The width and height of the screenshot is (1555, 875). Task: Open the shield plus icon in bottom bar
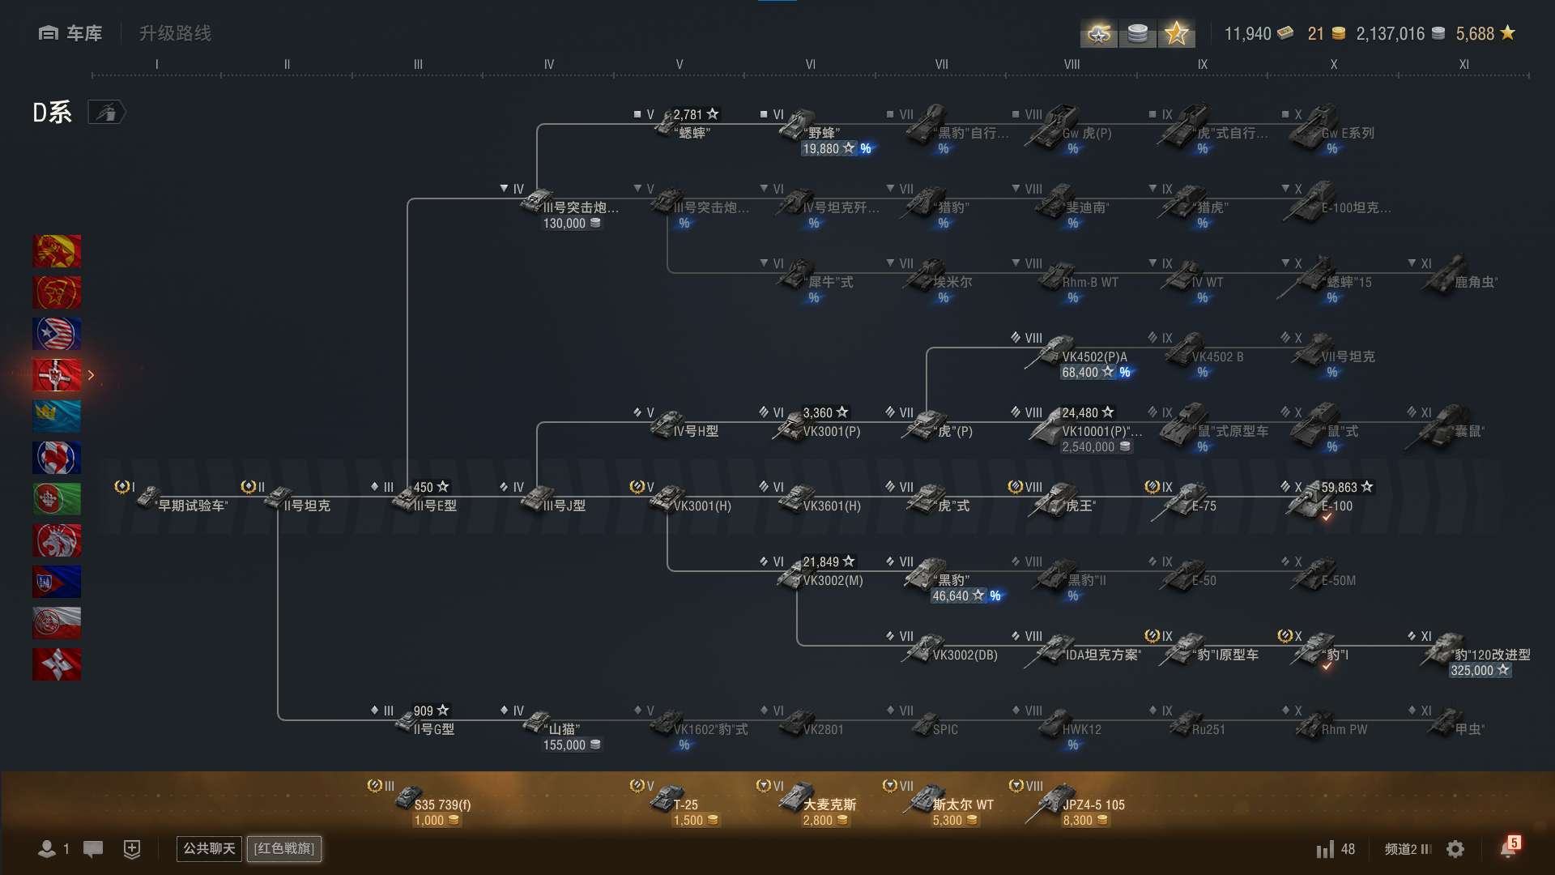click(132, 848)
